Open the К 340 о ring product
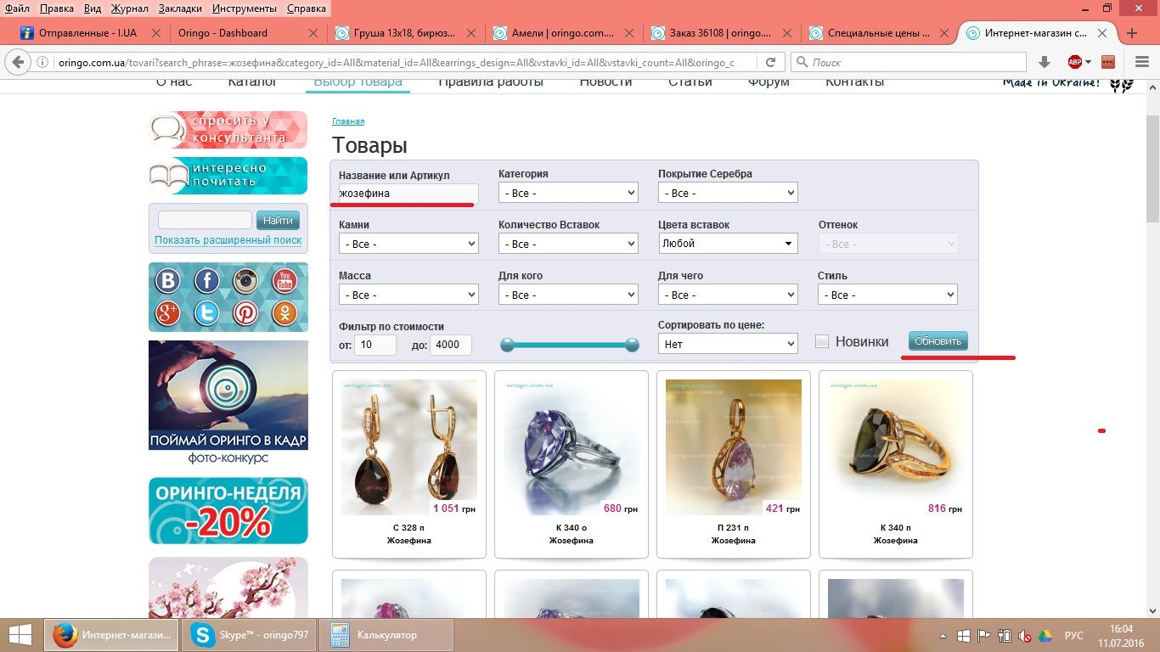1160x652 pixels. 572,464
